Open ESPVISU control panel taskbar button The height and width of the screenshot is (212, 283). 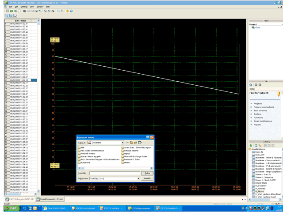(84, 208)
